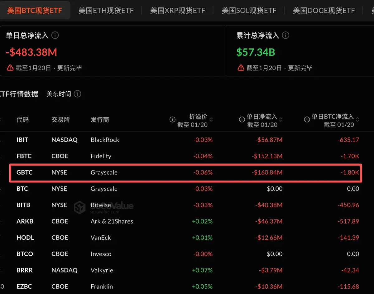374x294 pixels.
Task: Click the BTC ticker in Grayscale NYSE row
Action: pos(22,189)
